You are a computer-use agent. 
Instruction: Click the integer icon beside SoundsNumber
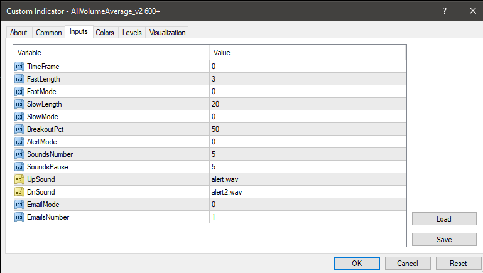click(x=19, y=154)
